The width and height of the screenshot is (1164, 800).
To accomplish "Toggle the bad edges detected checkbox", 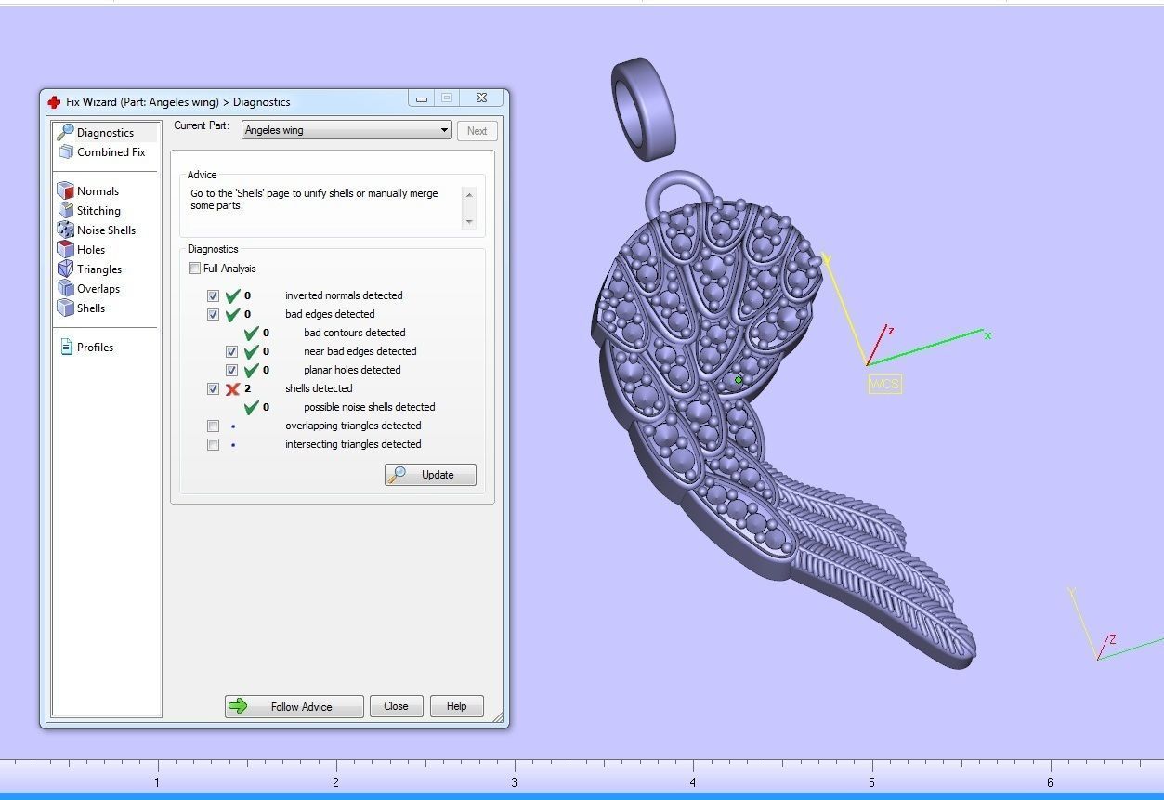I will point(213,314).
